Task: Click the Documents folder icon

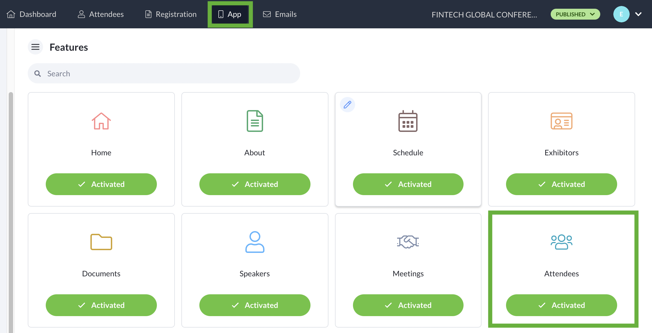Action: pyautogui.click(x=101, y=242)
